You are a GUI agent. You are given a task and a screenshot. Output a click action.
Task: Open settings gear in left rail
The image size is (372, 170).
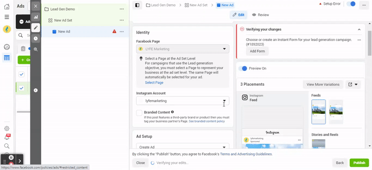7,129
